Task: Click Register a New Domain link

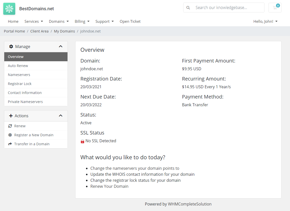Action: 36,135
